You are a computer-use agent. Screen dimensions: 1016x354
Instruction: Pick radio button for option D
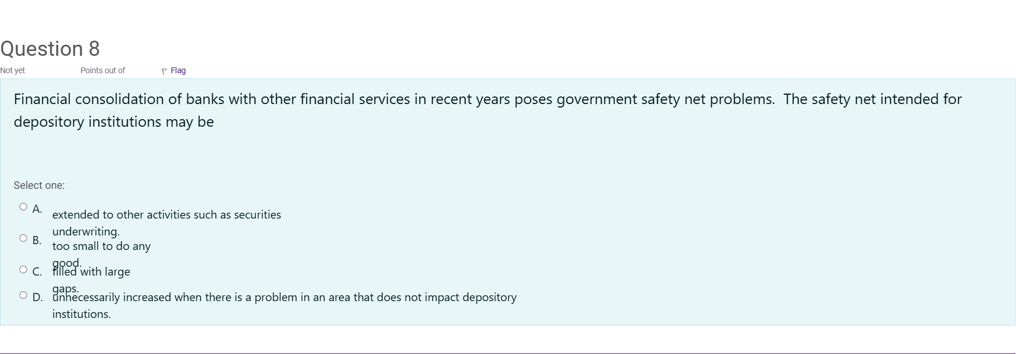(x=23, y=295)
